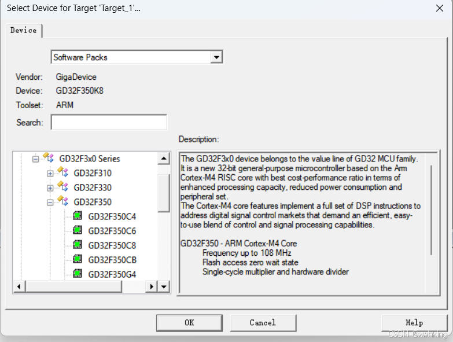The image size is (453, 342).
Task: Open the Software Packs dropdown
Action: [216, 57]
